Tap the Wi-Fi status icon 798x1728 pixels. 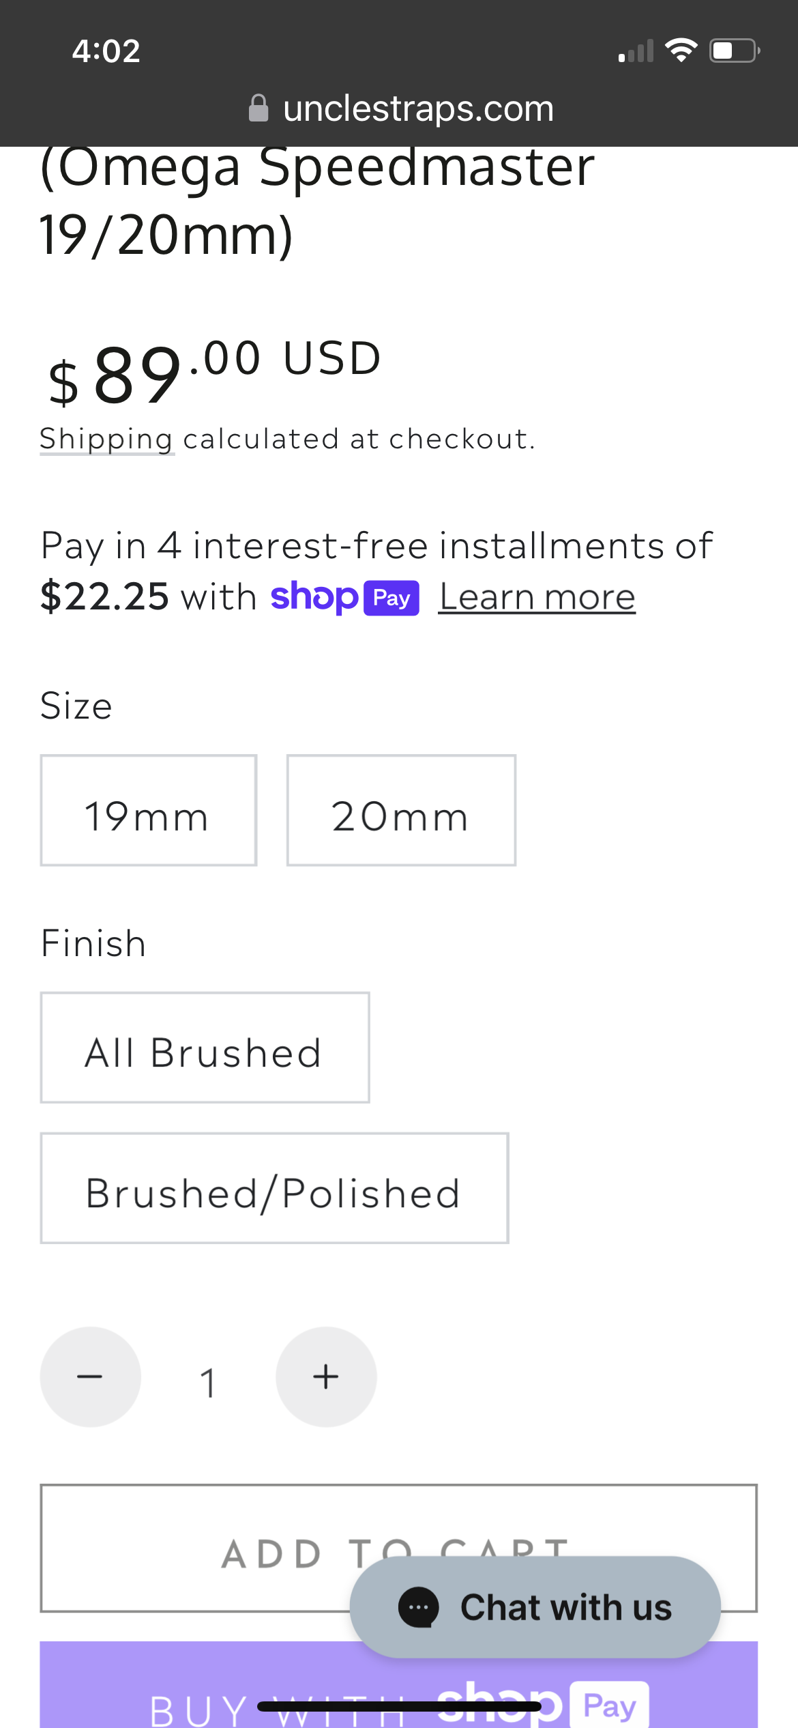pyautogui.click(x=681, y=51)
